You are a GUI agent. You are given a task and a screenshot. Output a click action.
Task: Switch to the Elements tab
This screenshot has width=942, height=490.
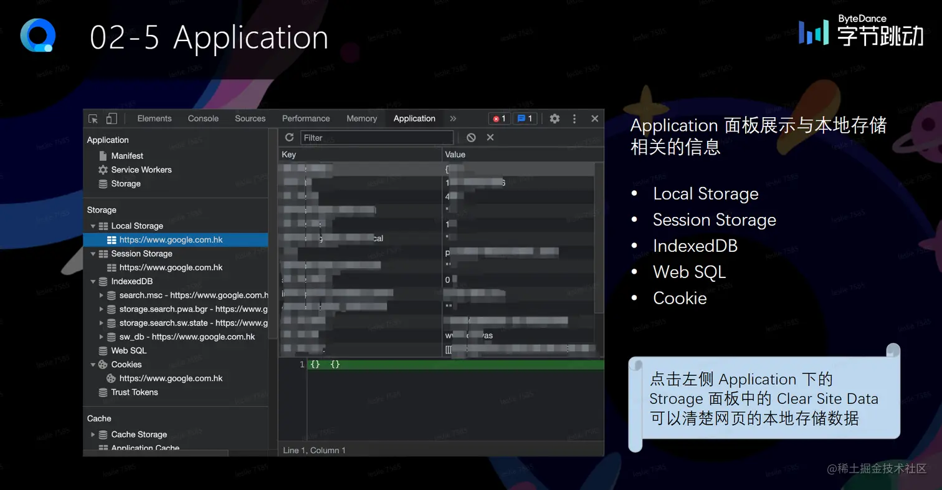[155, 118]
